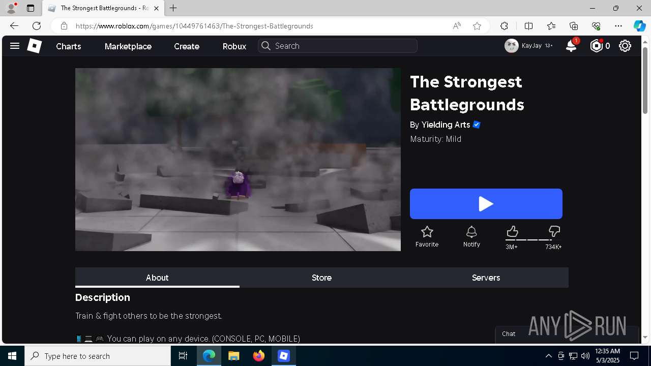Open the Windows action center

635,356
